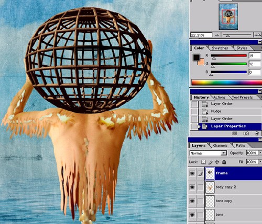Click the lock transparent pixels icon
262x224 pixels.
(x=203, y=162)
